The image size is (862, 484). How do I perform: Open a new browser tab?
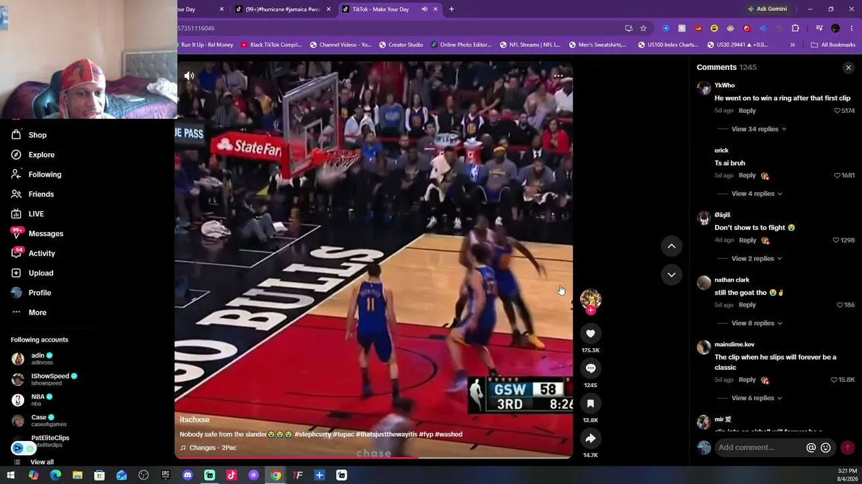451,9
